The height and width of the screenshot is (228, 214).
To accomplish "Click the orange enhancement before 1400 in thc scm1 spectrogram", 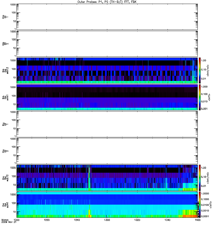I will click(x=190, y=216).
